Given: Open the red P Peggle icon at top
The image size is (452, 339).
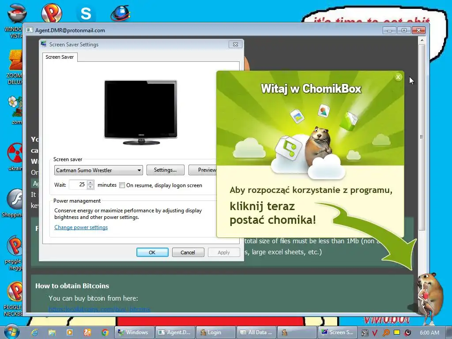Looking at the screenshot, I should (x=52, y=13).
